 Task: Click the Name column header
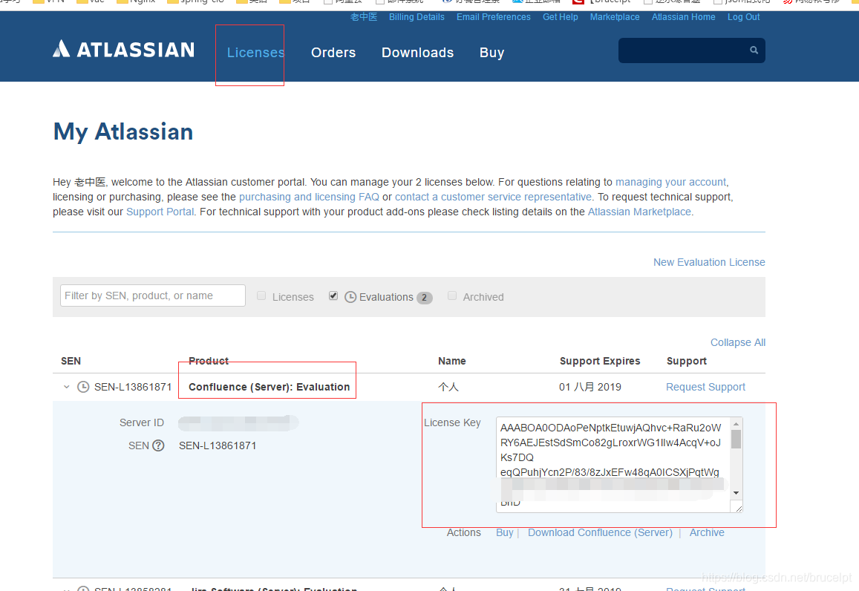pos(452,361)
